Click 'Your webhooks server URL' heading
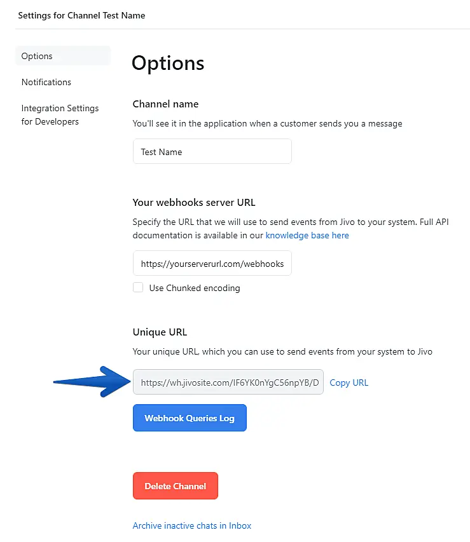 tap(194, 203)
